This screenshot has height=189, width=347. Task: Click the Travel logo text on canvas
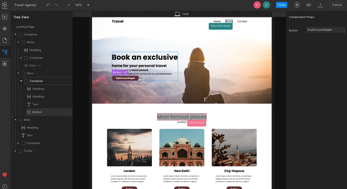point(118,22)
